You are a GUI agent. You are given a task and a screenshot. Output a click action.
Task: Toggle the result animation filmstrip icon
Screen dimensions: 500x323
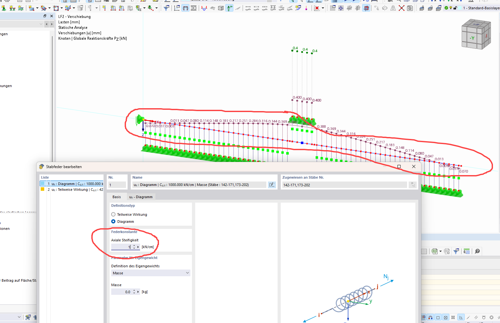tap(194, 8)
